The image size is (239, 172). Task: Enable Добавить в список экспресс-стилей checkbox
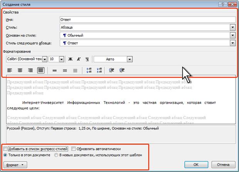click(5, 149)
